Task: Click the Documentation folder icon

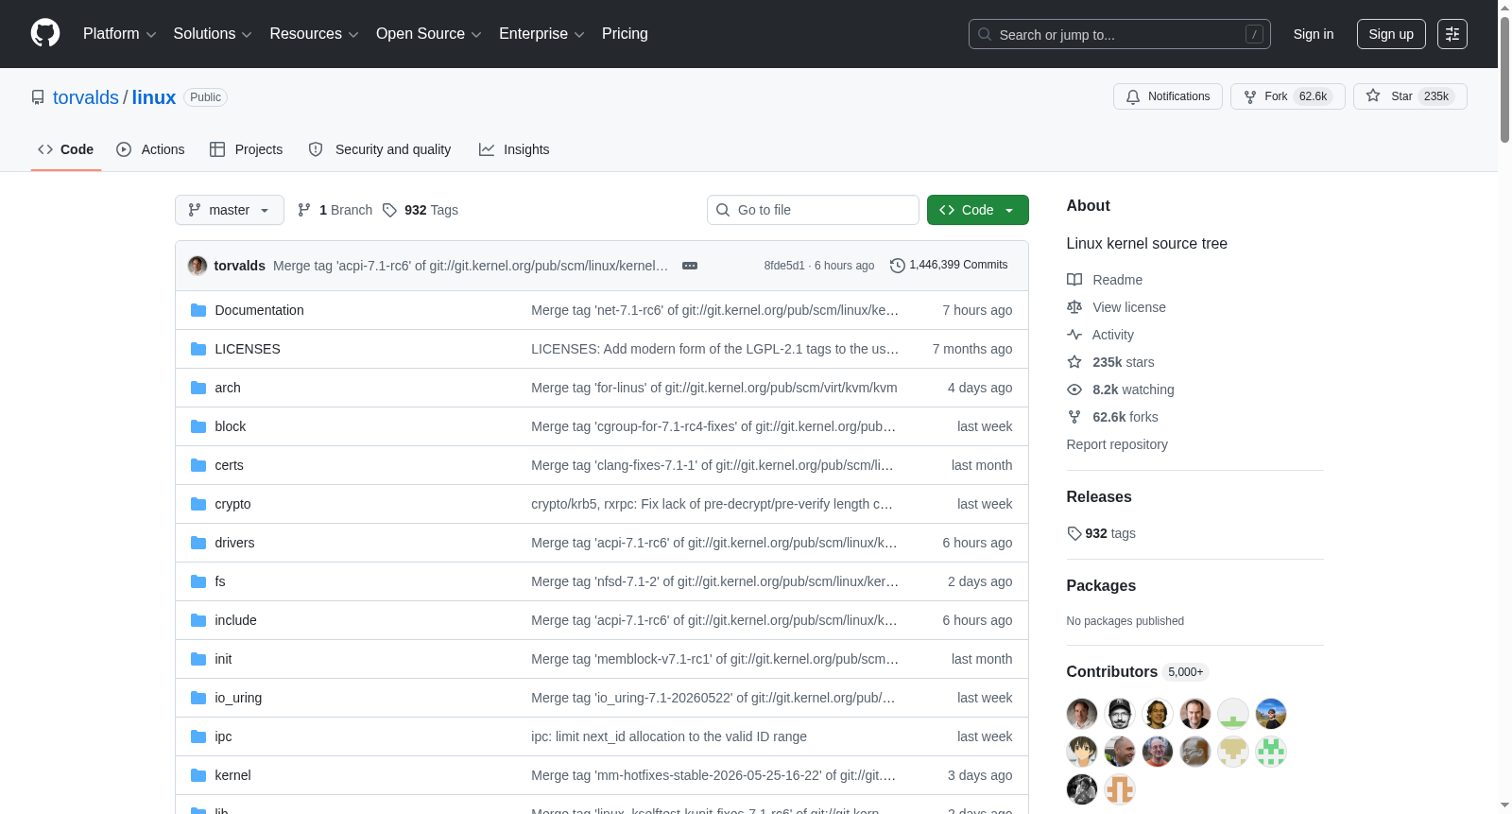Action: point(198,310)
